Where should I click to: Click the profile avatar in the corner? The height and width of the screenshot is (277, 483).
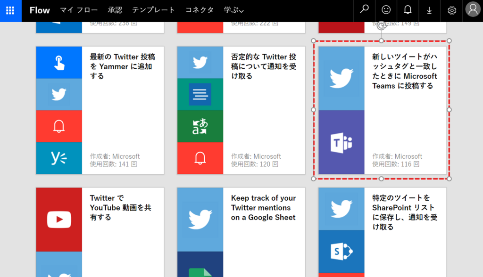(x=473, y=9)
